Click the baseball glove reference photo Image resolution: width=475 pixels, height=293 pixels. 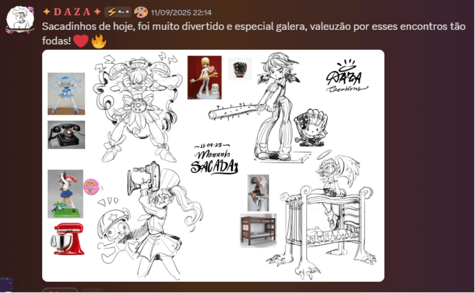click(x=240, y=69)
